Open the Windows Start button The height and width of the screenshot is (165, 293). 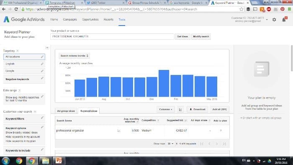point(6,161)
